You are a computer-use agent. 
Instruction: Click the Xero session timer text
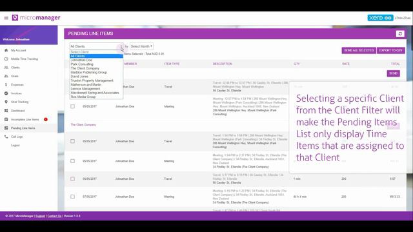(403, 18)
